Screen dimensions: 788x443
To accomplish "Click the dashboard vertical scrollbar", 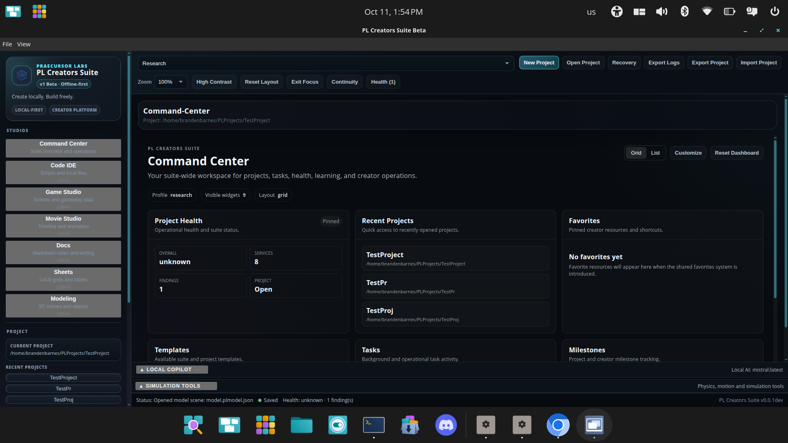I will 775,219.
